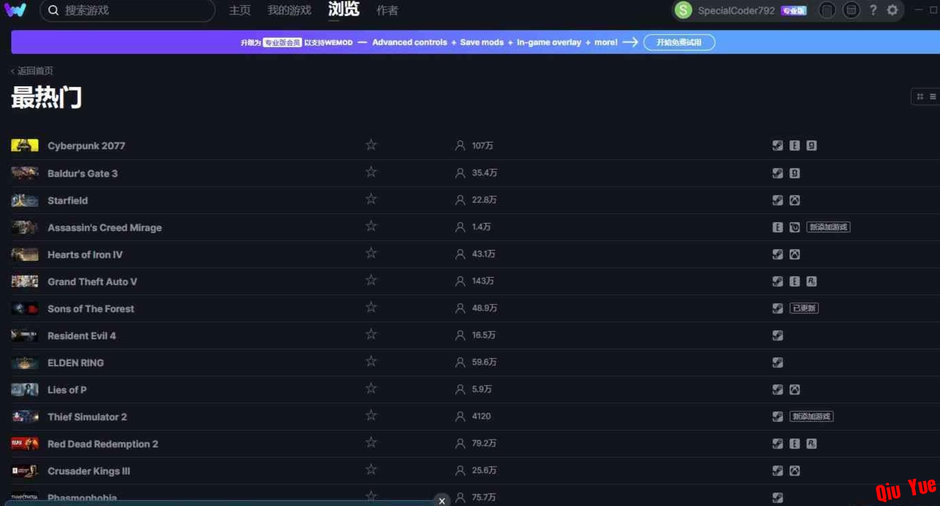Select the 浏览 browse tab

tap(344, 9)
